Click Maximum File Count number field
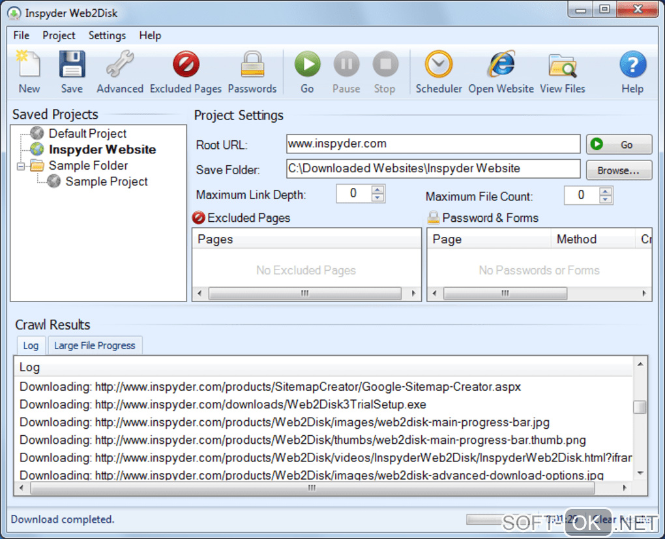This screenshot has width=665, height=539. (x=582, y=196)
